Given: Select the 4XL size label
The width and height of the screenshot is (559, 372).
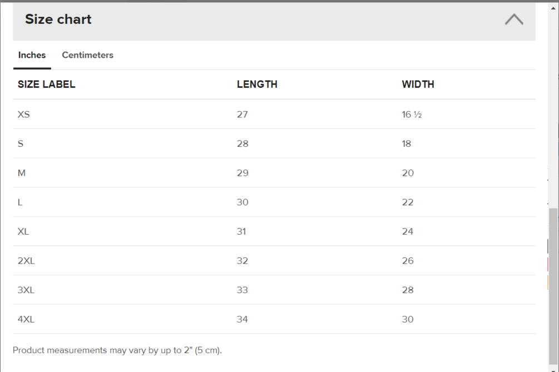Looking at the screenshot, I should [x=26, y=319].
